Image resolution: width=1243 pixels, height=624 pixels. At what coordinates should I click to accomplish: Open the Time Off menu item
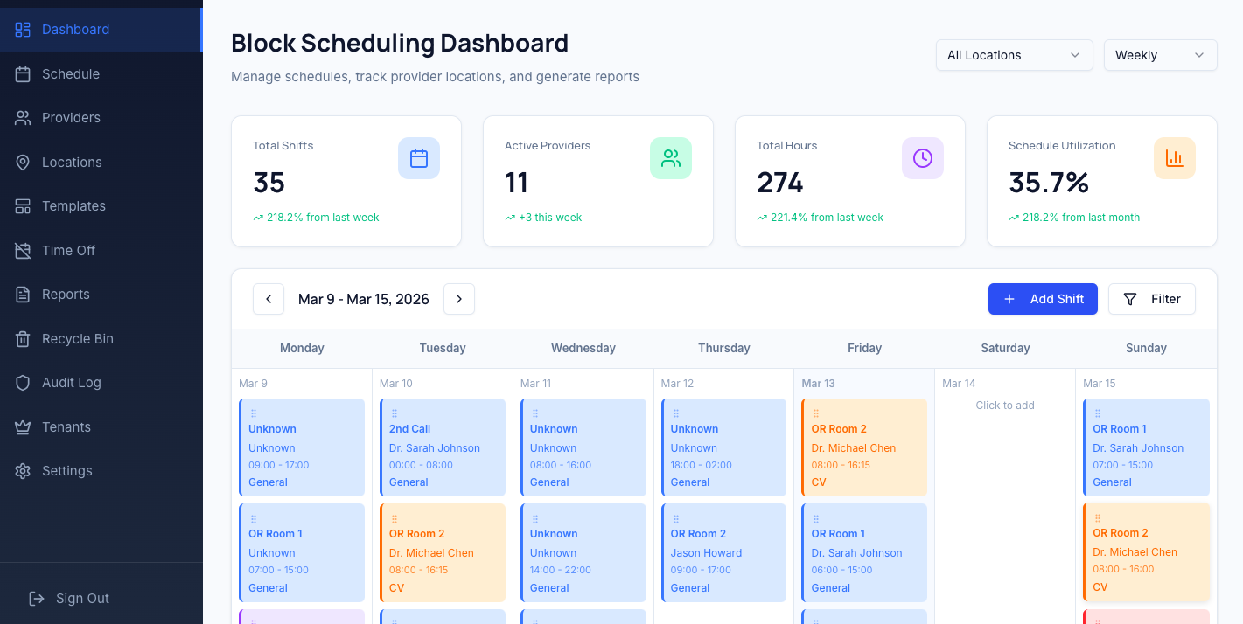(x=101, y=251)
